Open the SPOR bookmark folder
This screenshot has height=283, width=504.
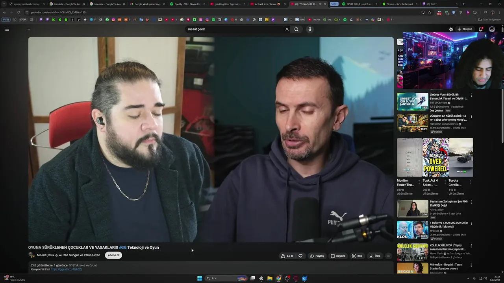pos(23,19)
